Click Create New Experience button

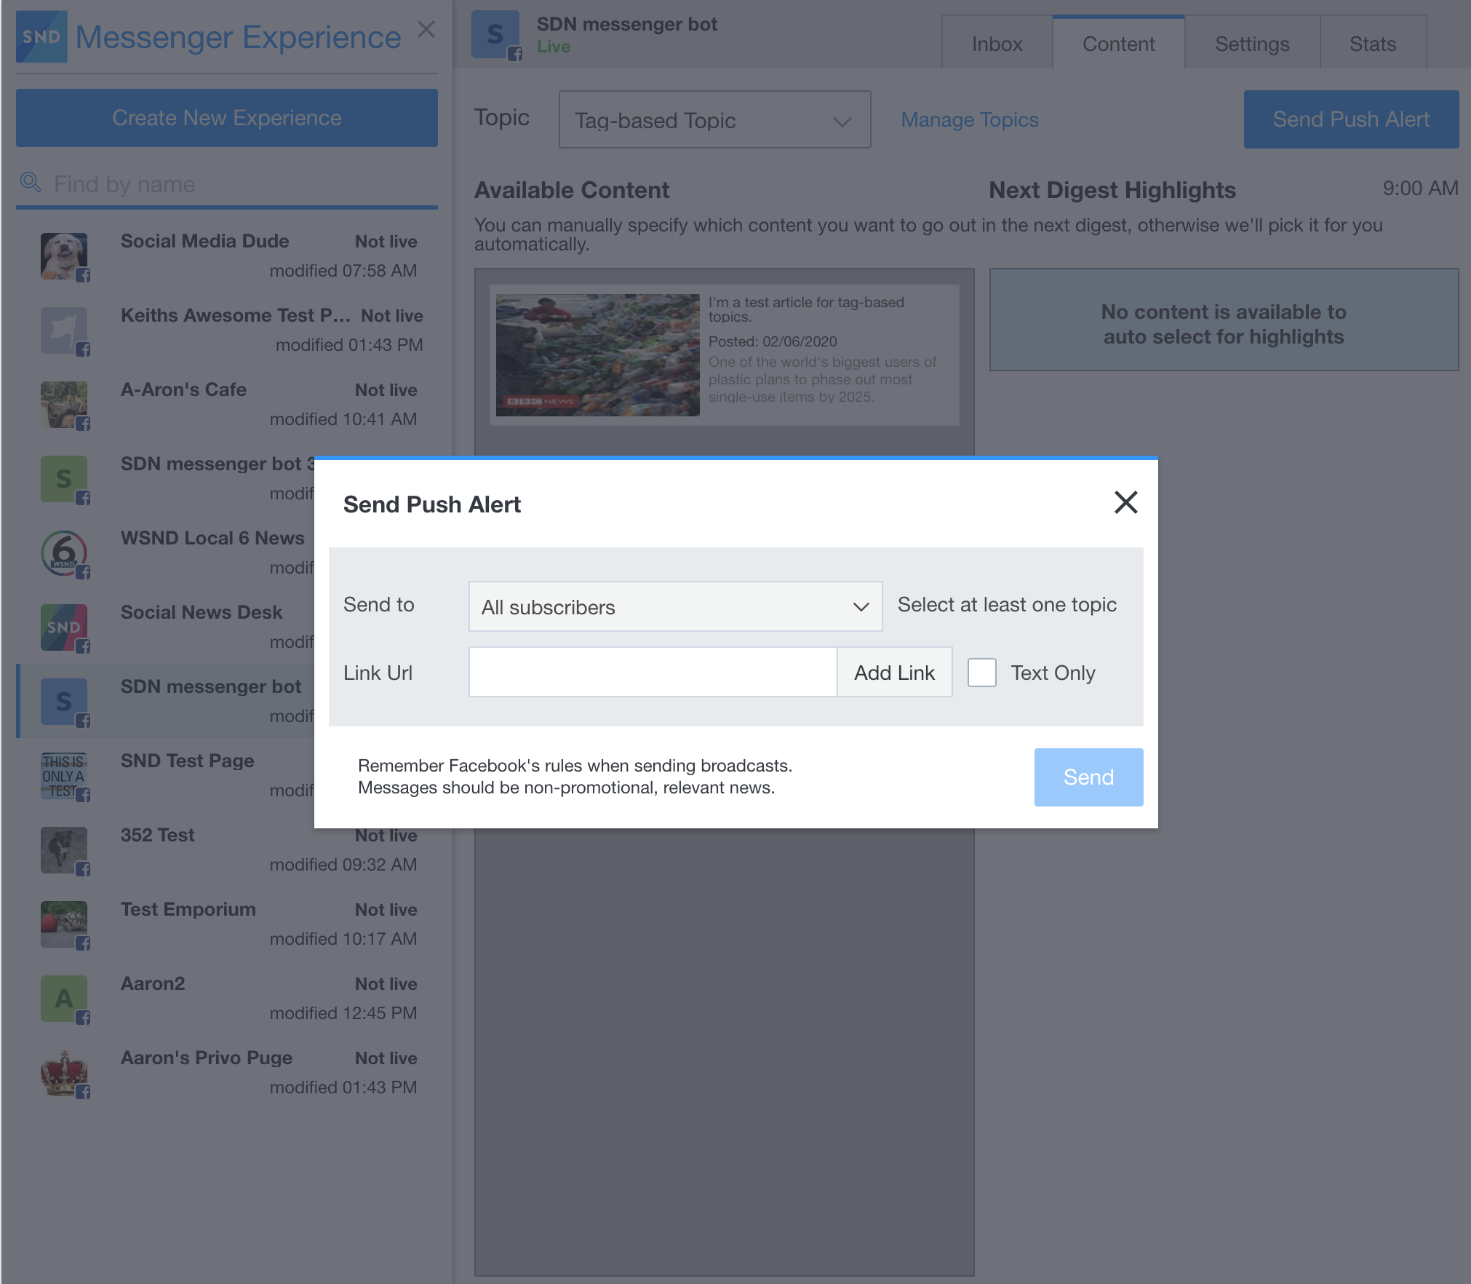pos(227,118)
